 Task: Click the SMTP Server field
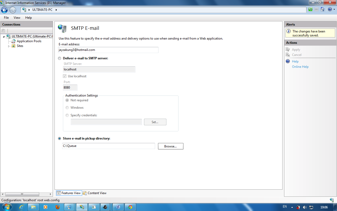(99, 69)
